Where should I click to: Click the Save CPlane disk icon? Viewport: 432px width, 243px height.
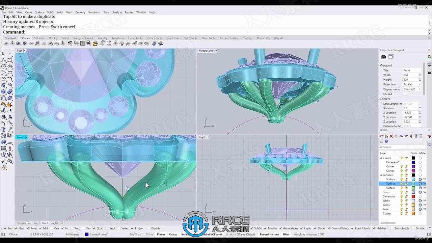[x=89, y=43]
